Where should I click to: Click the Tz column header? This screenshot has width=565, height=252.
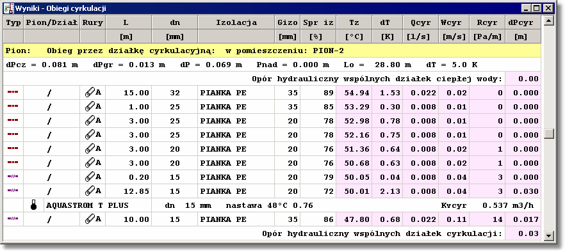[x=354, y=22]
